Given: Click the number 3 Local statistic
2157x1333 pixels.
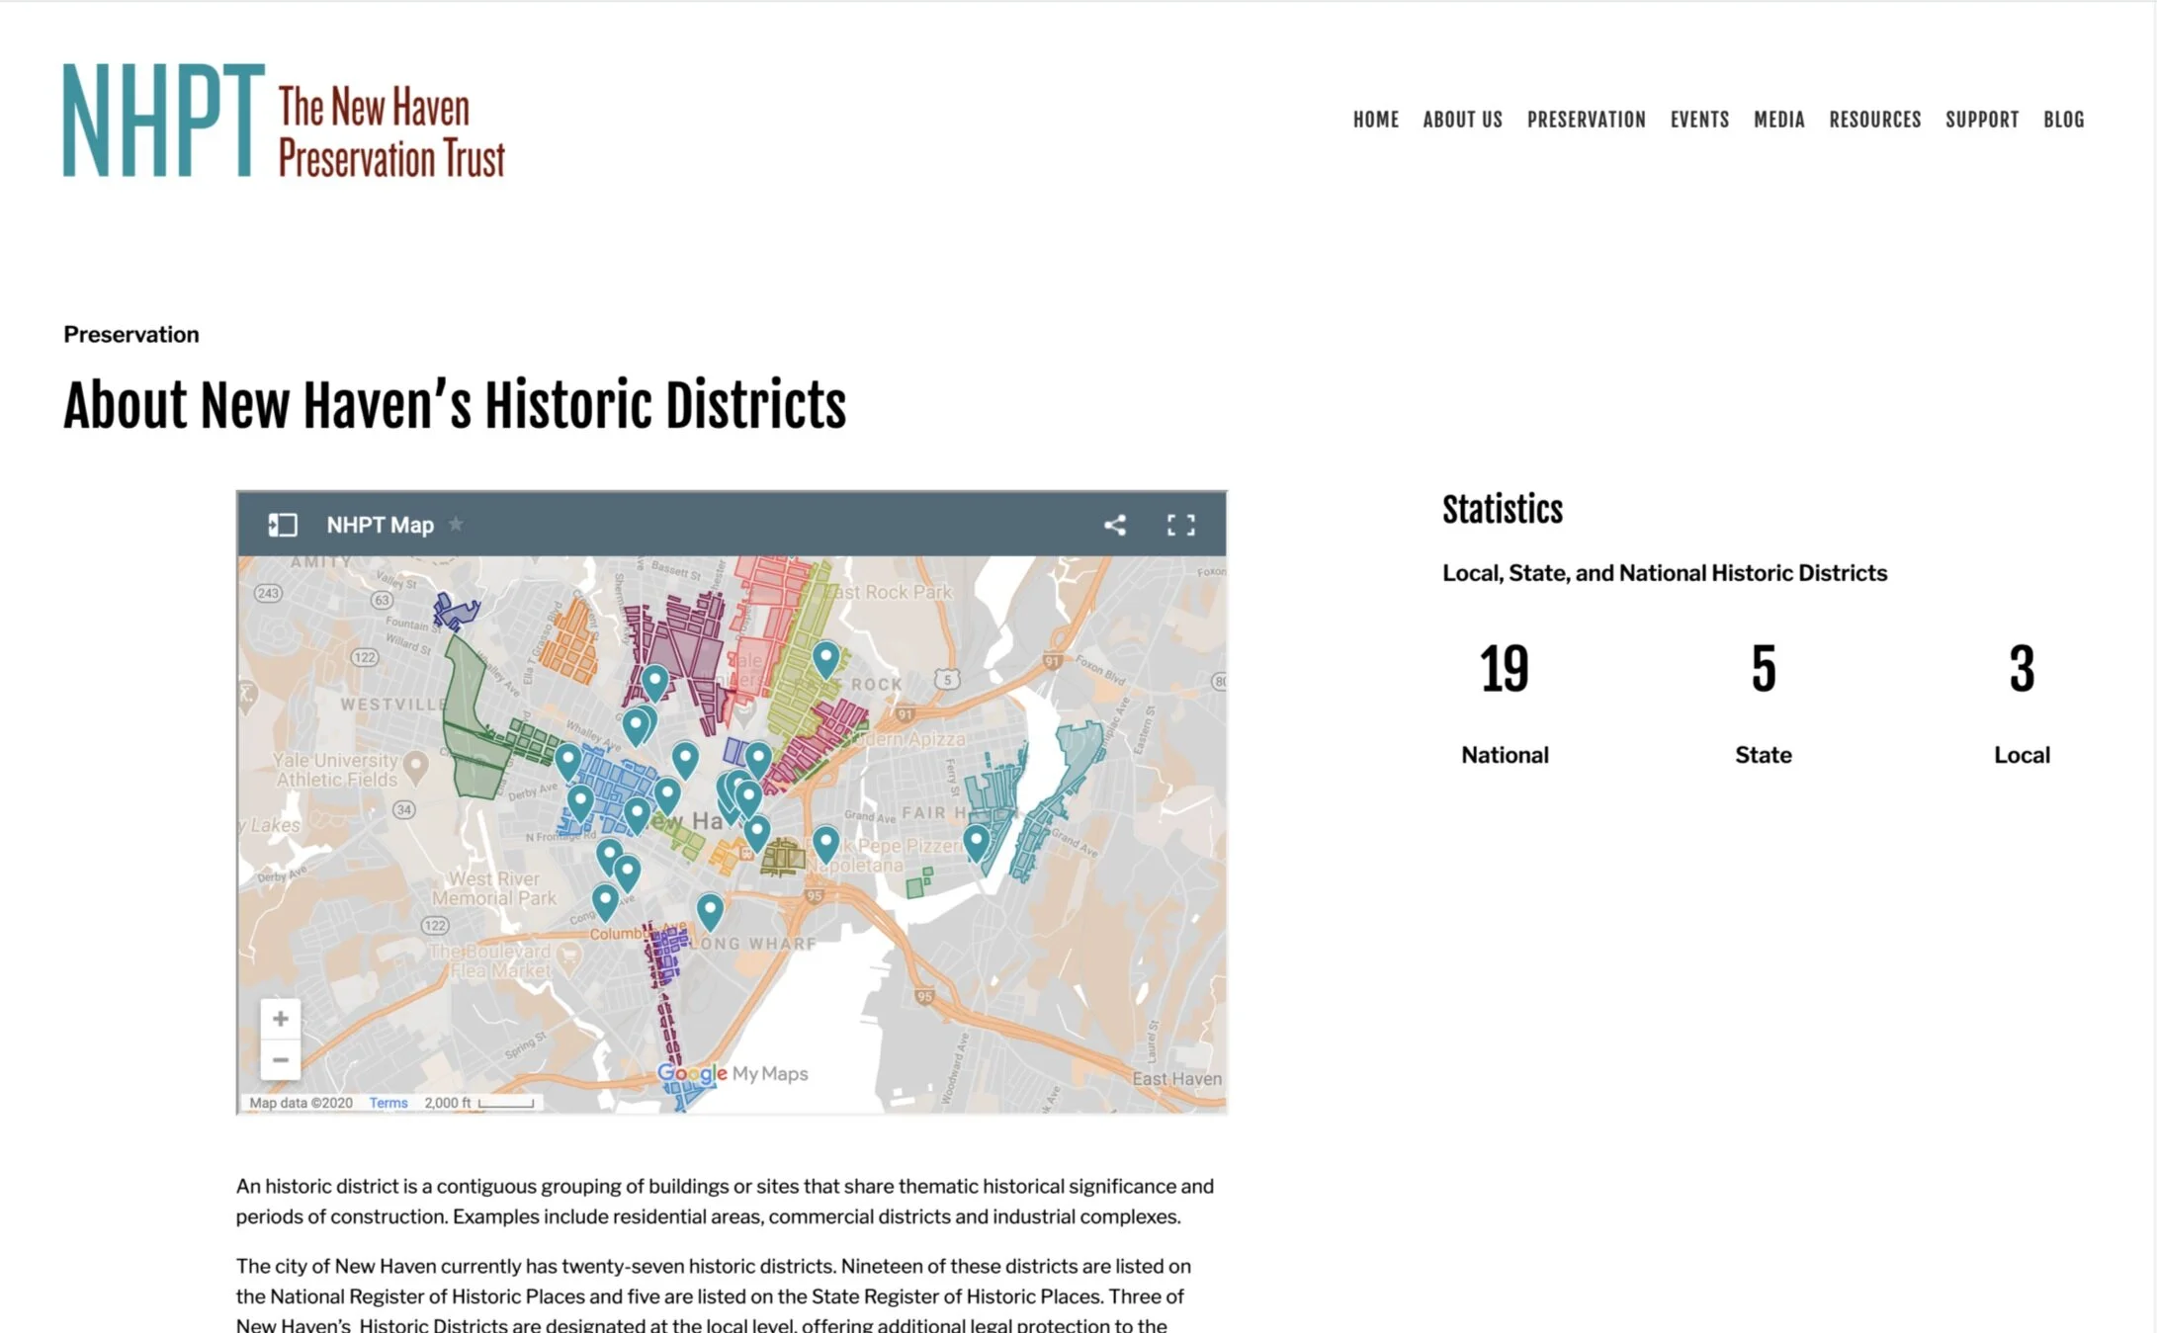Looking at the screenshot, I should pos(2022,669).
